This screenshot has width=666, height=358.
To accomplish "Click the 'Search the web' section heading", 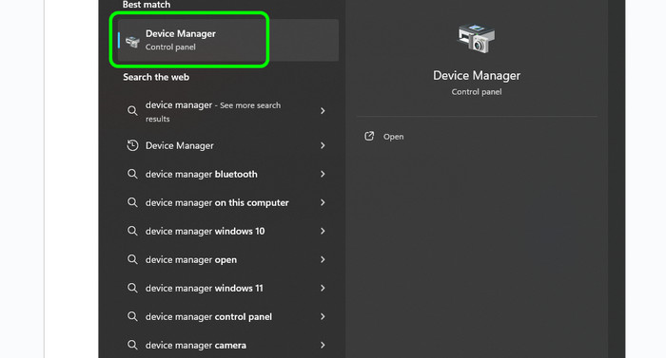I will (x=156, y=77).
